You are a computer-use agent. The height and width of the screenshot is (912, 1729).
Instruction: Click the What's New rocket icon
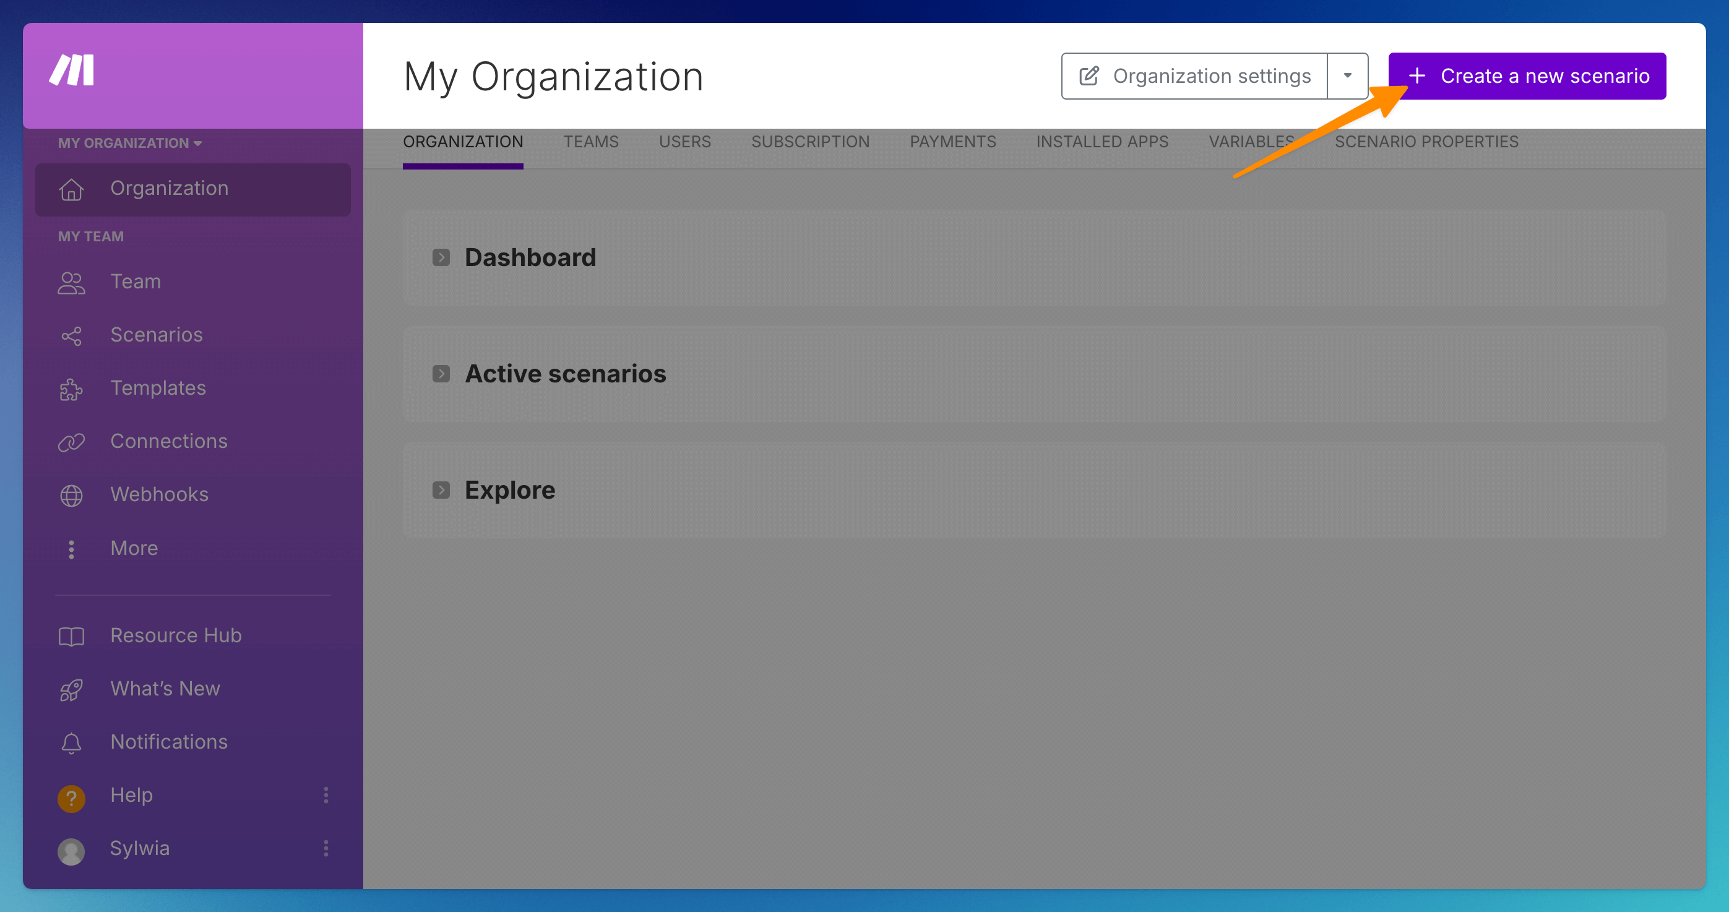(x=71, y=689)
